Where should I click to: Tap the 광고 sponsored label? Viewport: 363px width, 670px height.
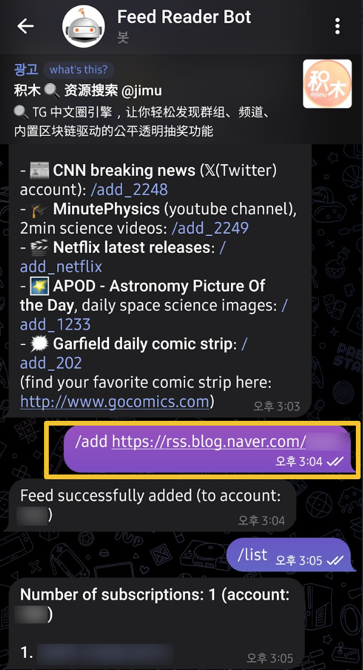point(26,69)
